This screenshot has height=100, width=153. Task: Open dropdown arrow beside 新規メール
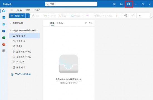point(28,16)
